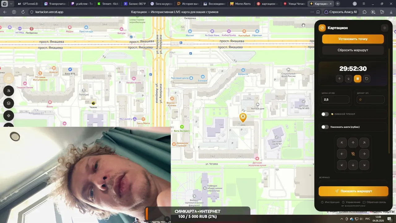The width and height of the screenshot is (396, 223).
Task: Click the Спросить Алису AI button
Action: coord(340,12)
